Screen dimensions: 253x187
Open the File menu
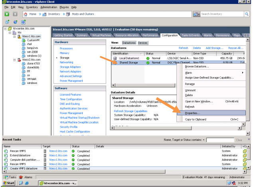(x=6, y=7)
